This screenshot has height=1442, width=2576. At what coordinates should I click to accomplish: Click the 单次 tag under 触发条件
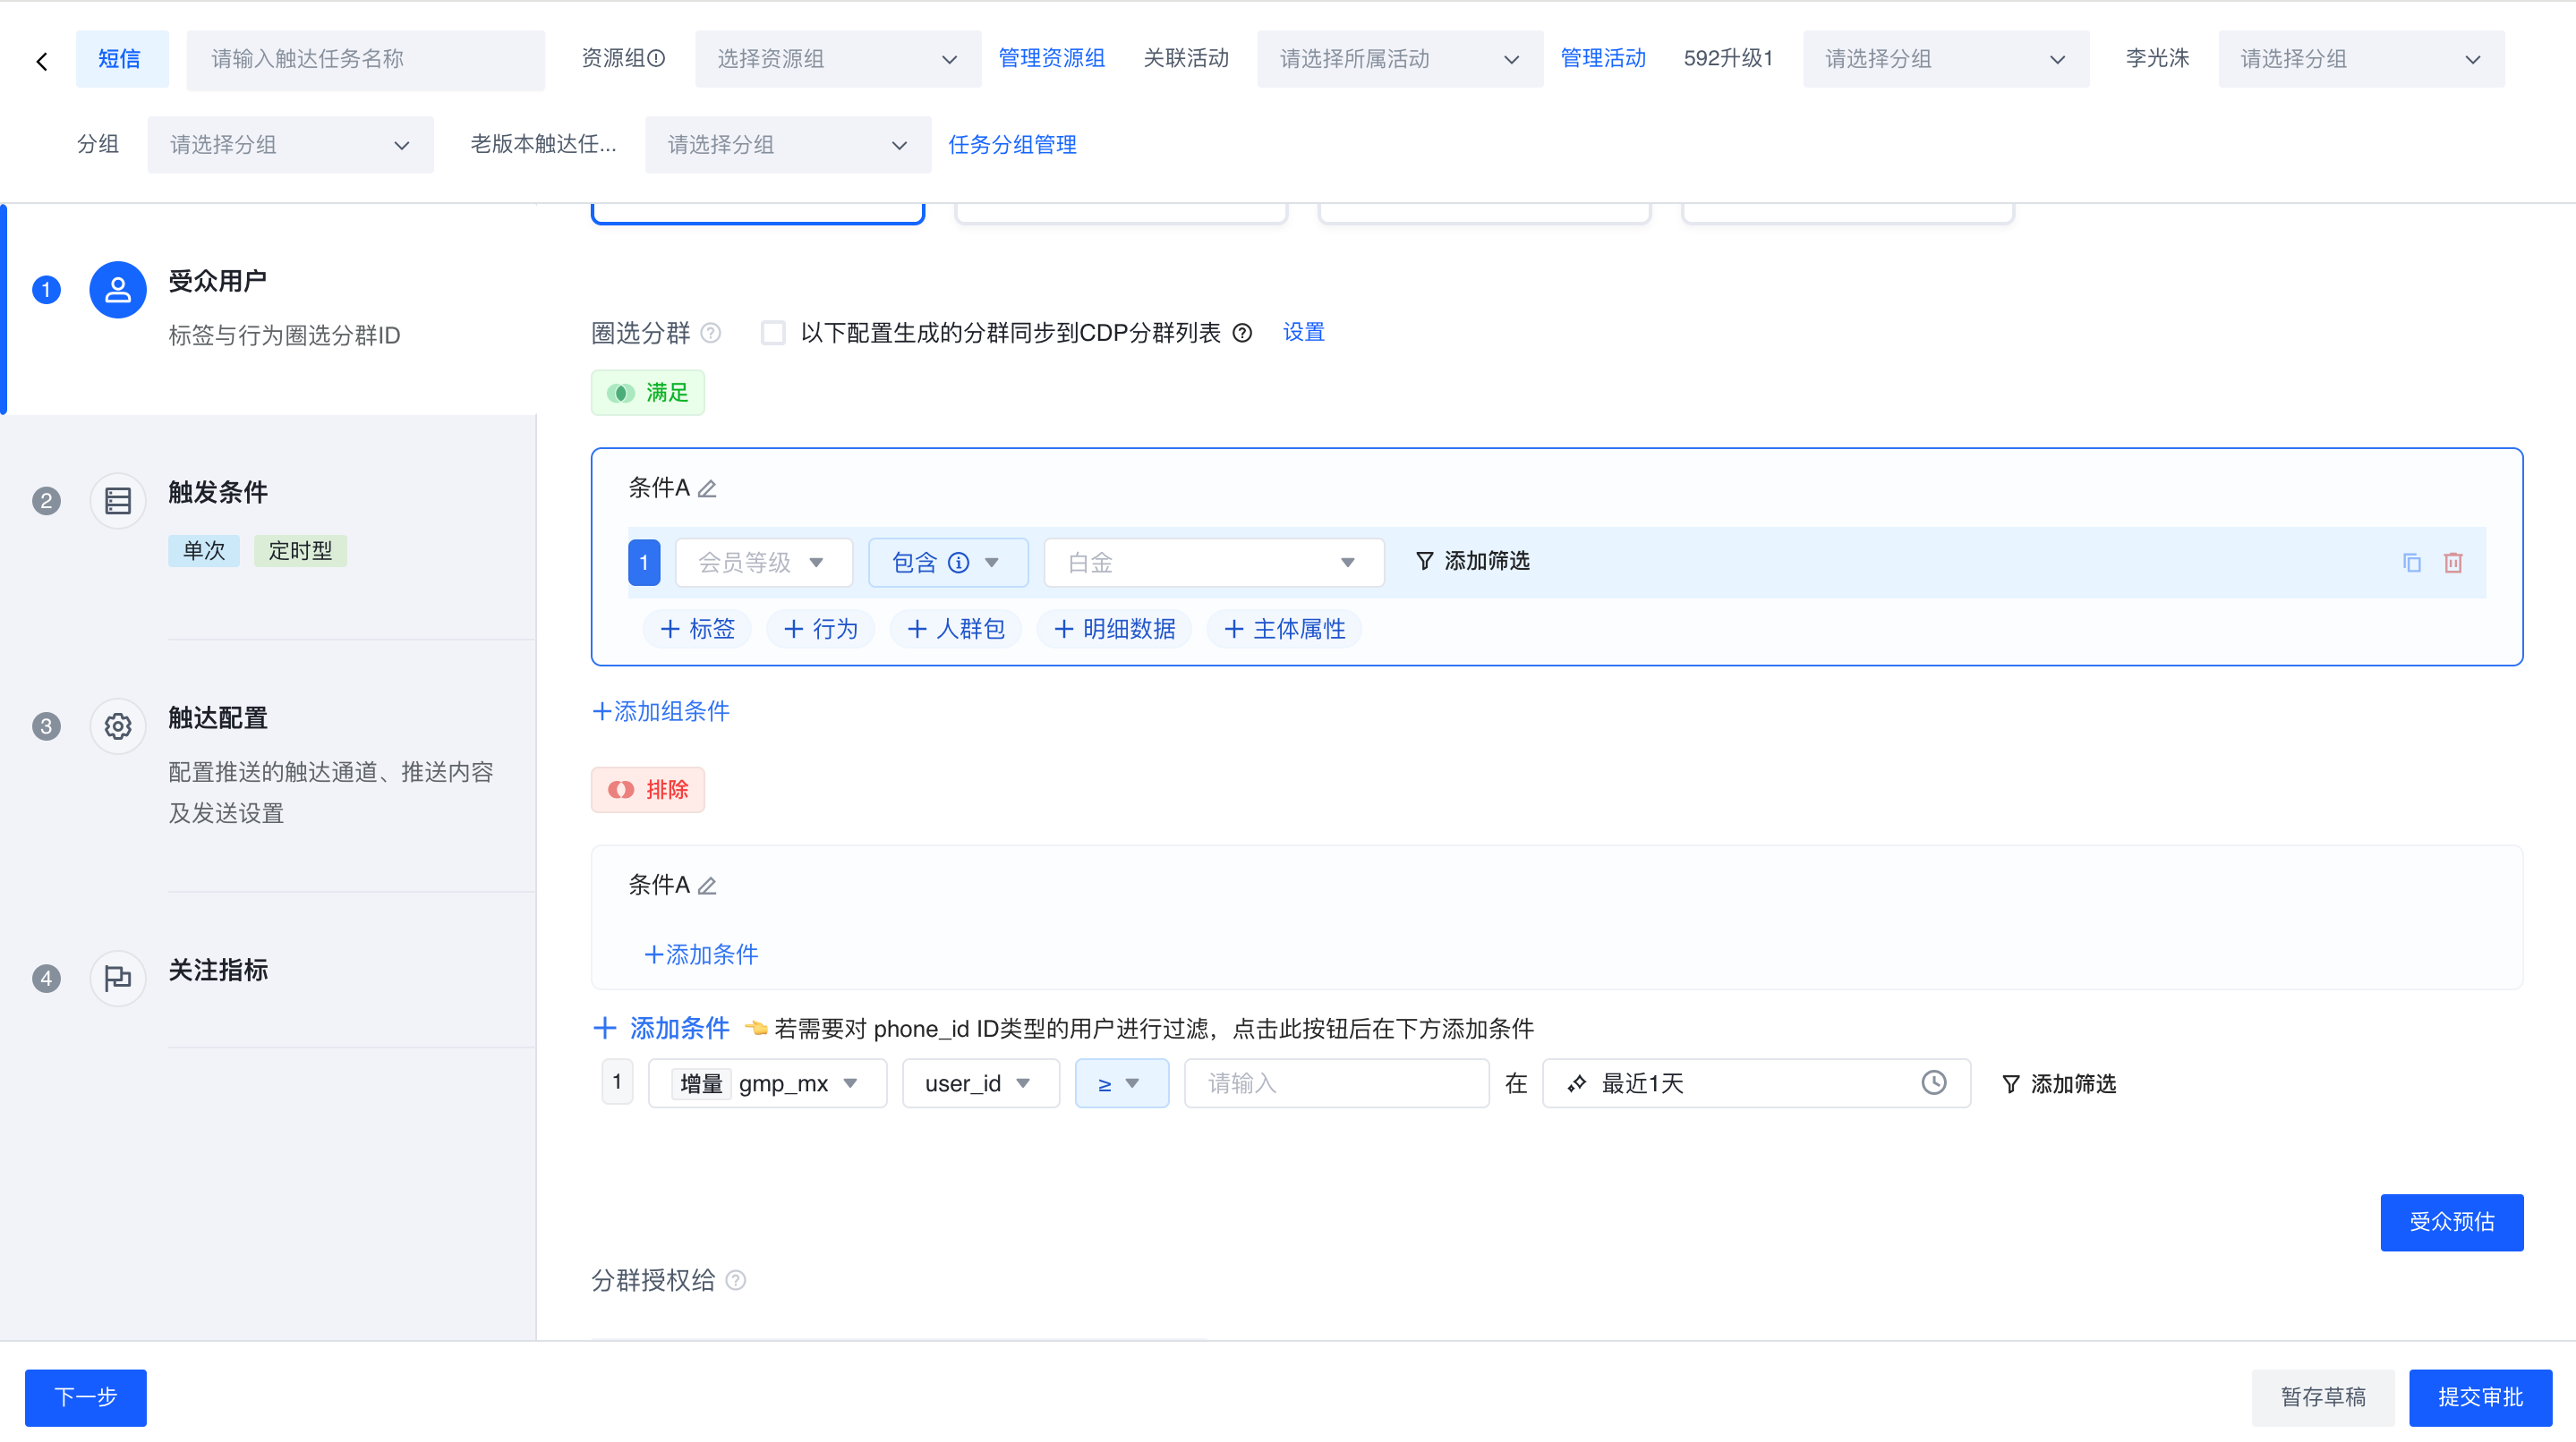(x=204, y=551)
